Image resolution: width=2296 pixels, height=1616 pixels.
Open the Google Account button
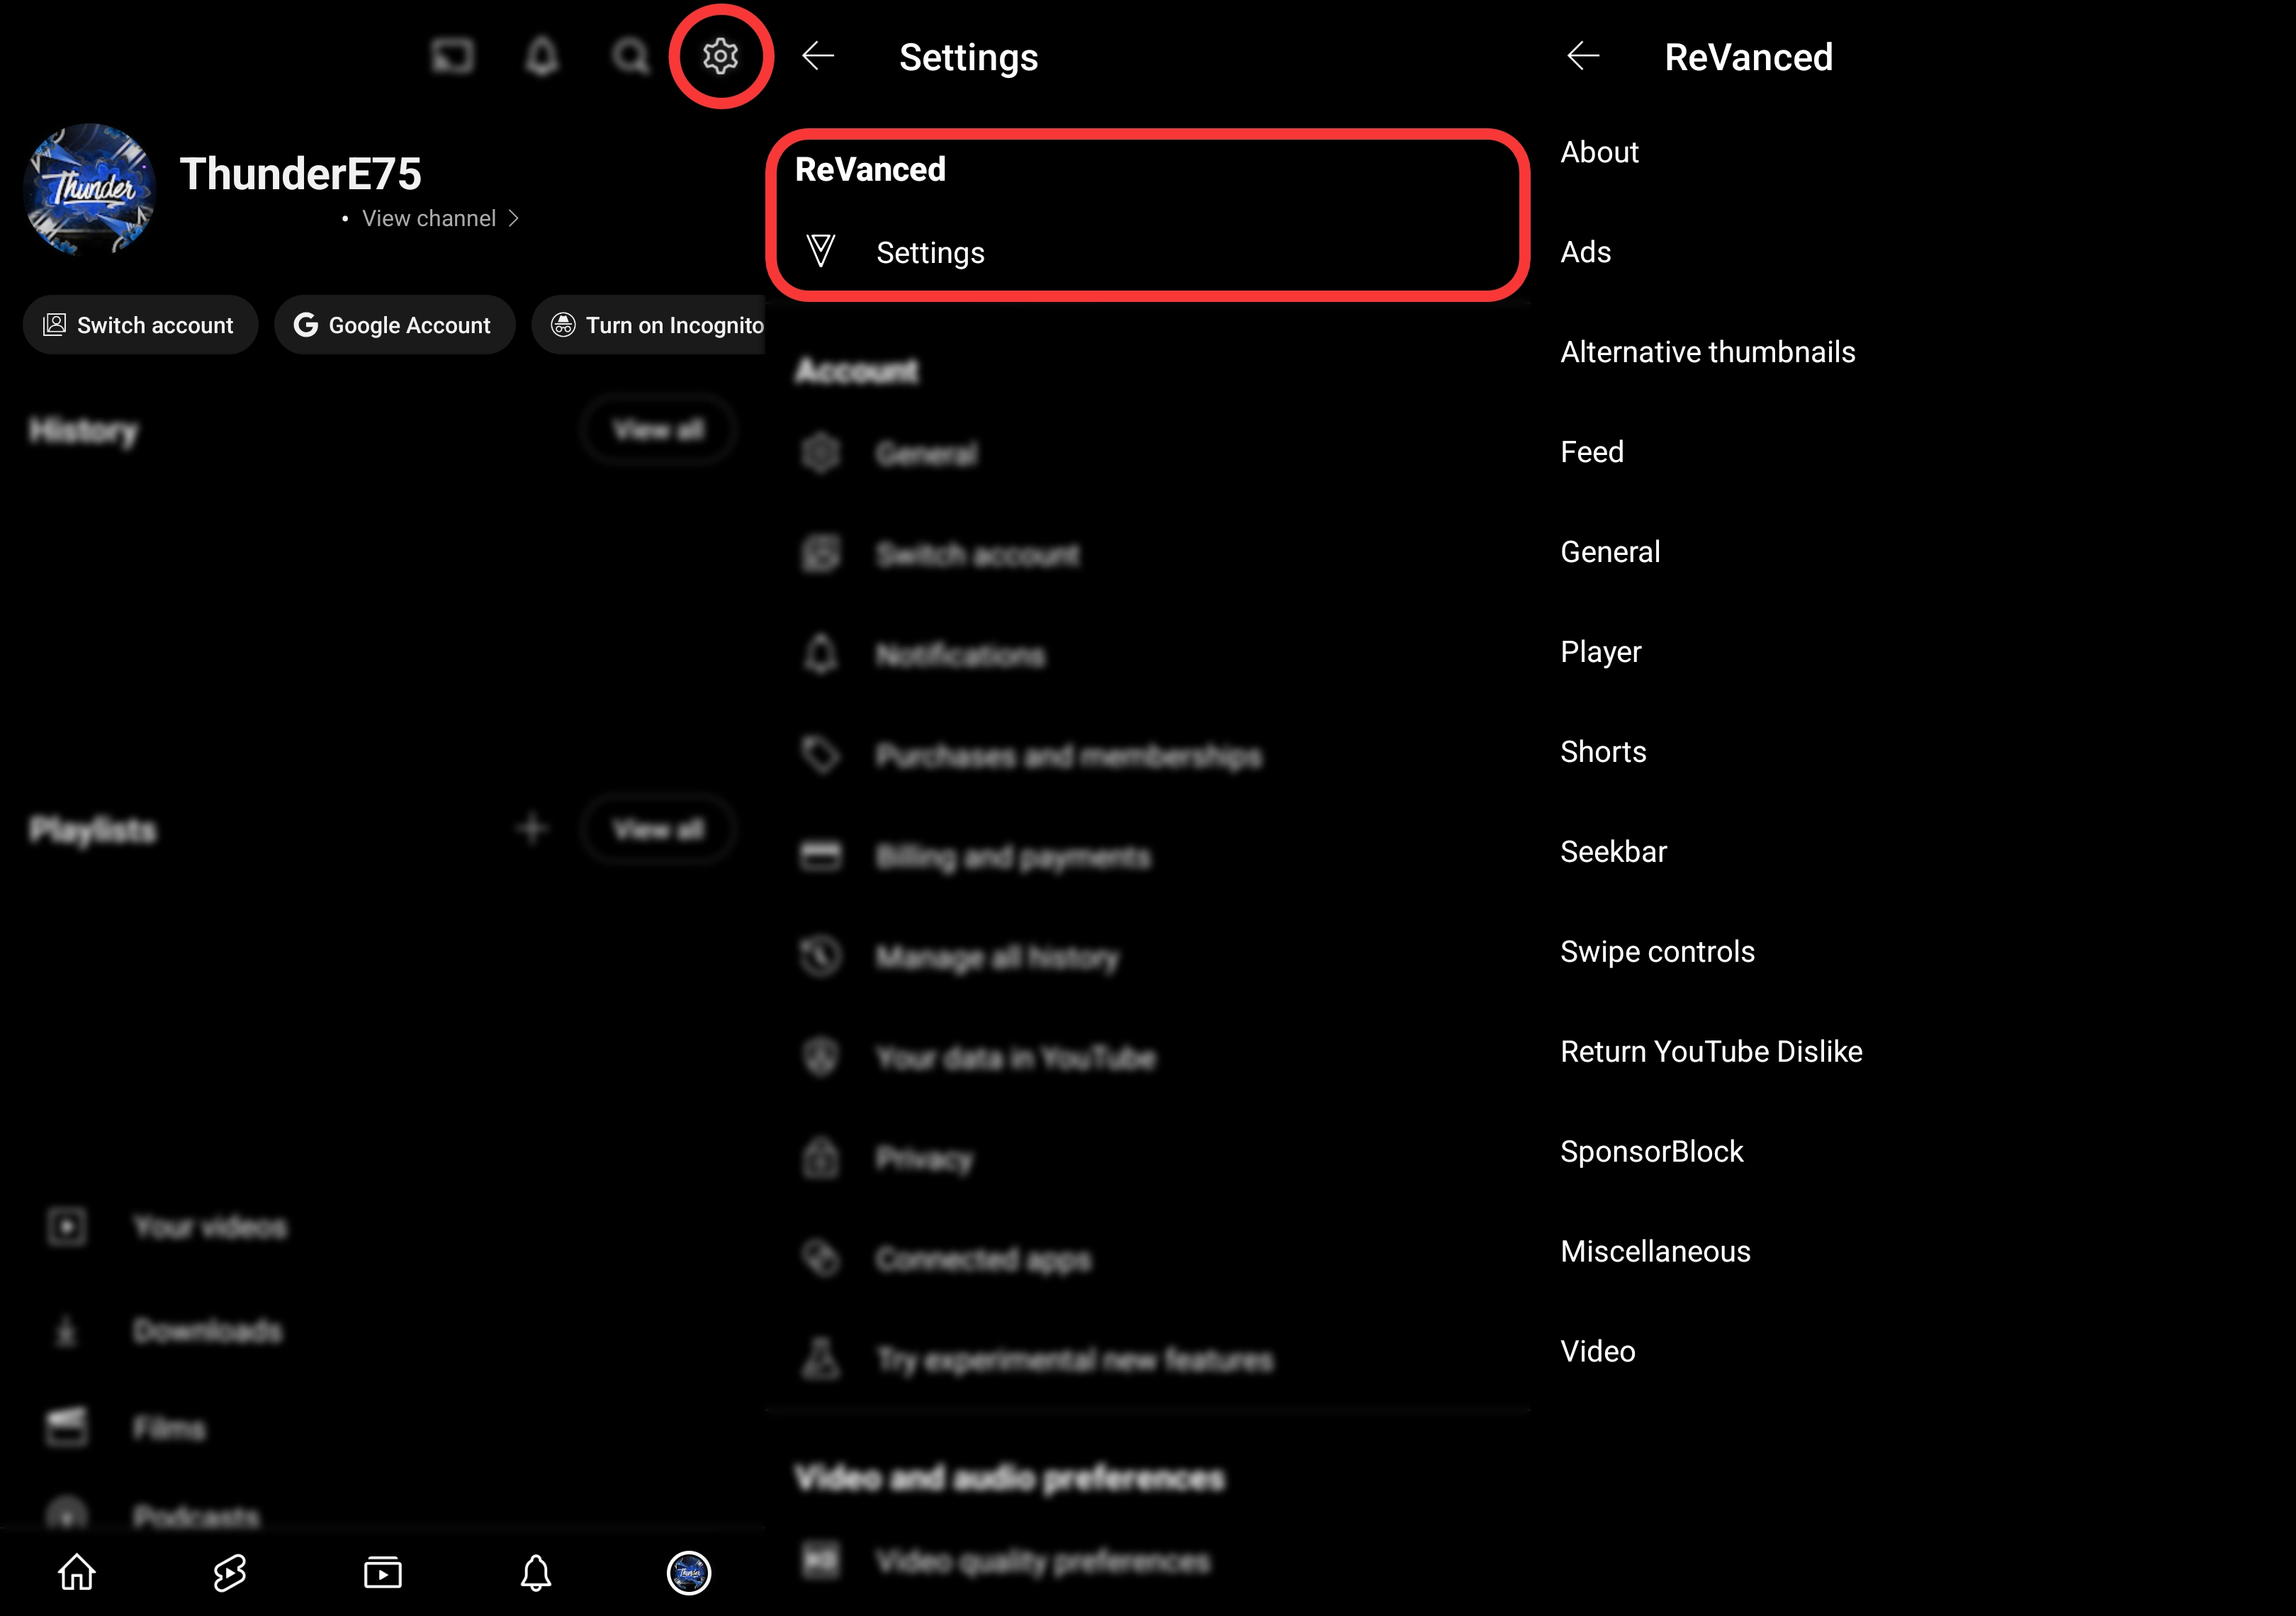click(x=394, y=324)
